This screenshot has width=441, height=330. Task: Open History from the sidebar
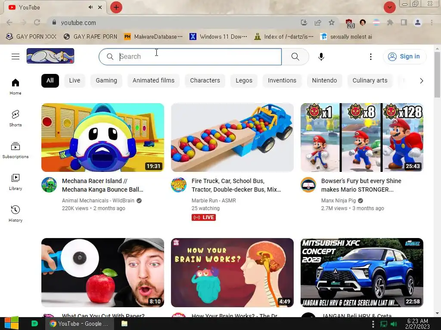16,214
